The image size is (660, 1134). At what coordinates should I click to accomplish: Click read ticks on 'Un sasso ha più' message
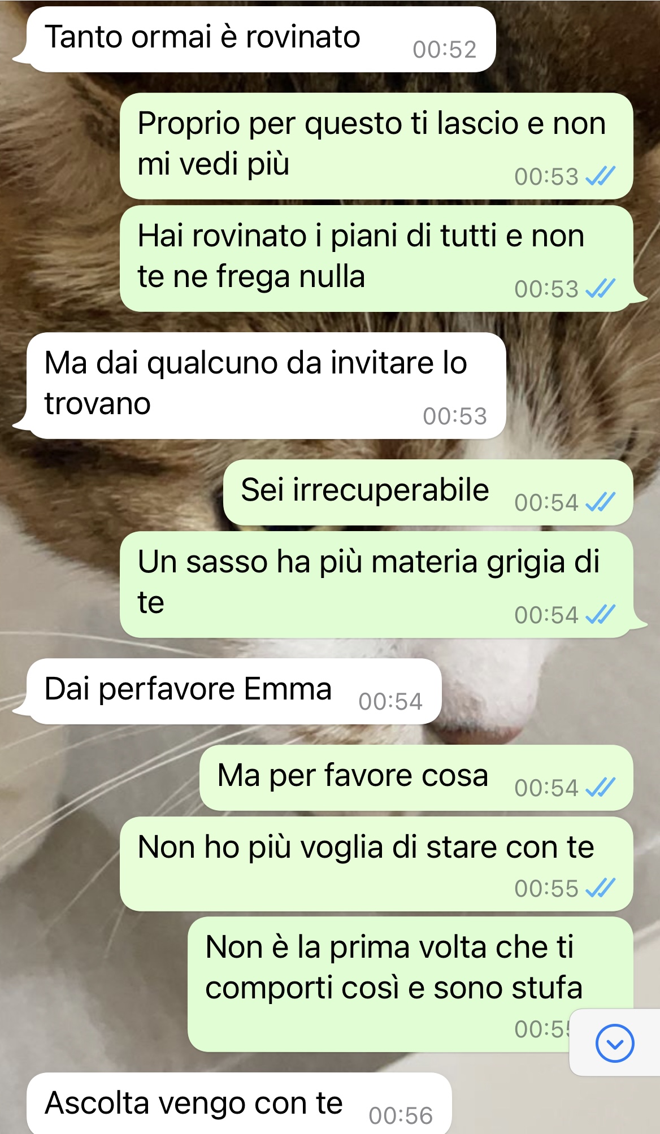click(600, 615)
